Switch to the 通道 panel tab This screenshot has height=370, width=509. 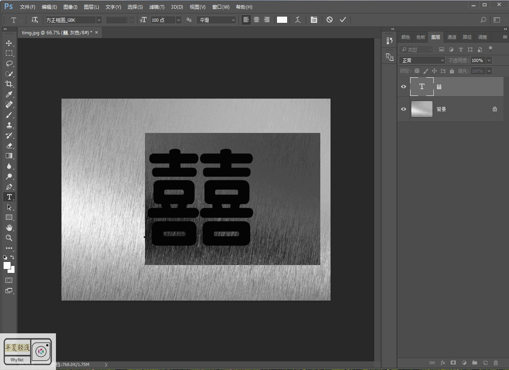(x=452, y=37)
